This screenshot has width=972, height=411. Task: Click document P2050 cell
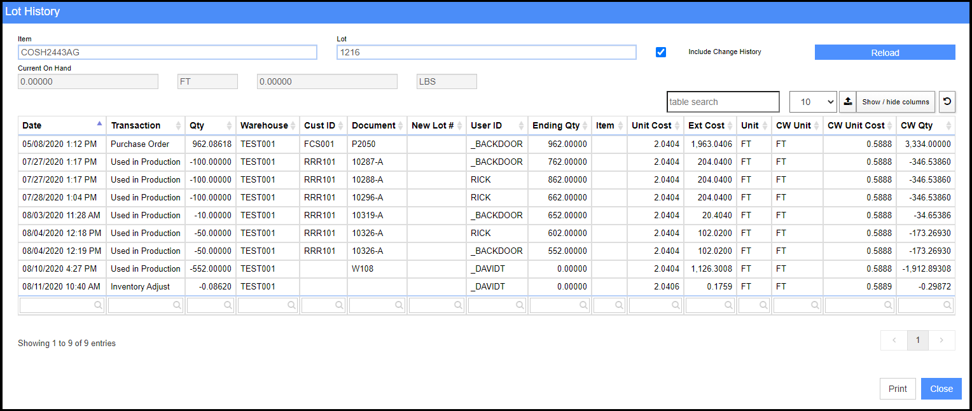coord(377,144)
